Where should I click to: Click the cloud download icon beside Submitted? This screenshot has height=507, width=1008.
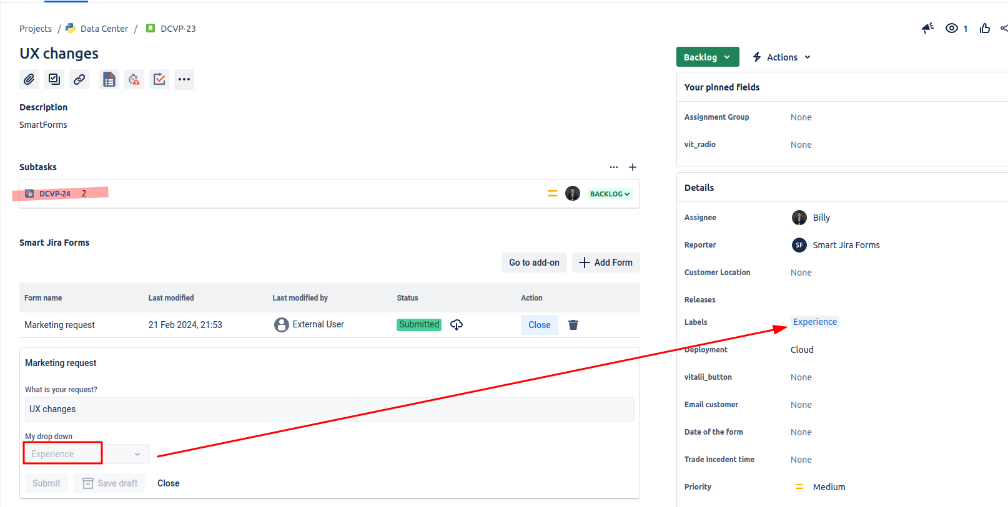[x=457, y=325]
